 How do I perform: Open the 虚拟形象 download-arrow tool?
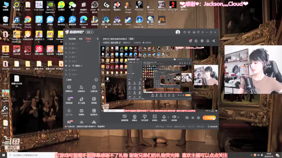tap(69, 112)
